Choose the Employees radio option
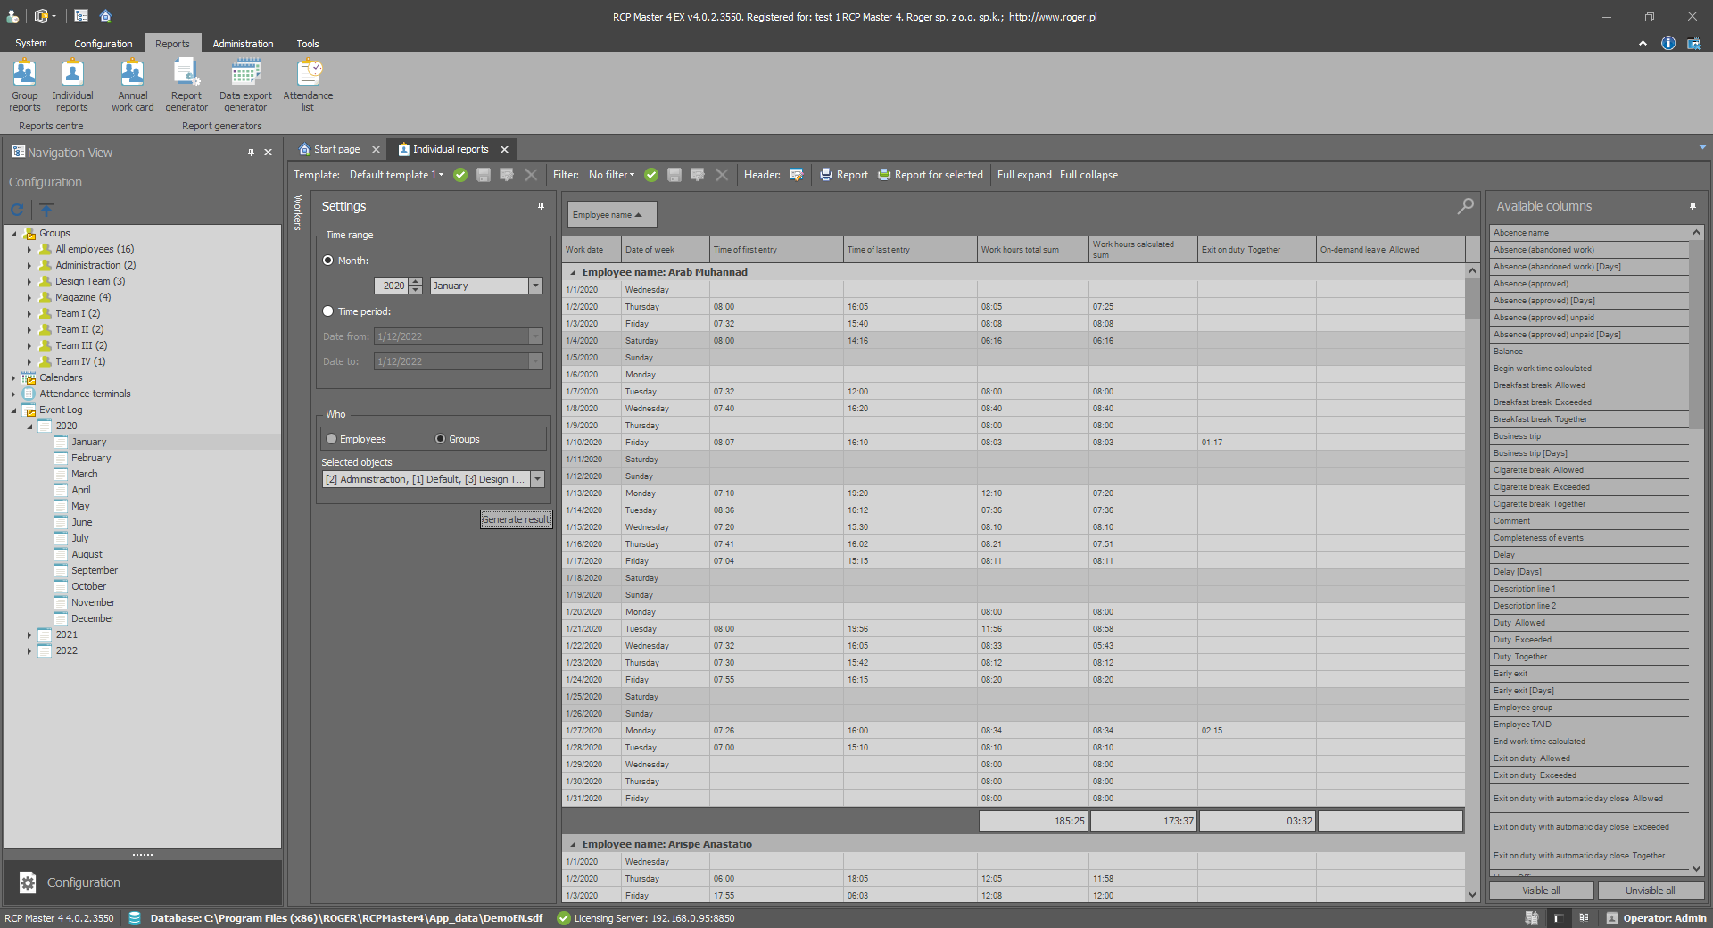The image size is (1713, 928). point(332,439)
